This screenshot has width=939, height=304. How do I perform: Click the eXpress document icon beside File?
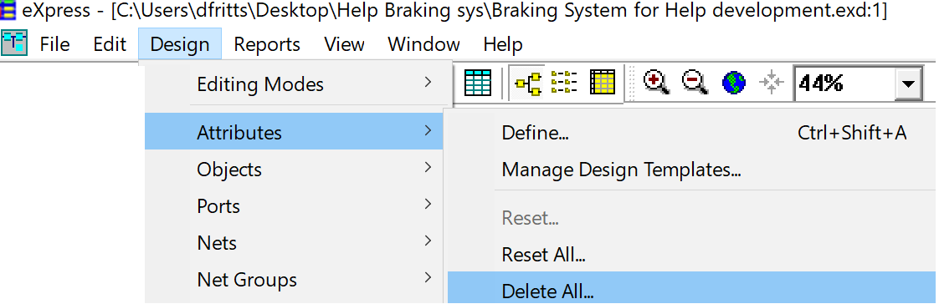coord(14,43)
